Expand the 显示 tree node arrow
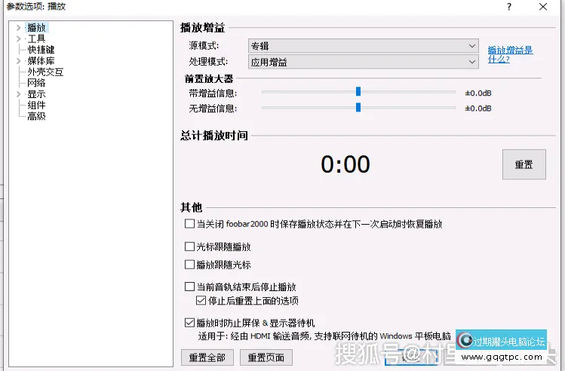565x371 pixels. [x=17, y=94]
